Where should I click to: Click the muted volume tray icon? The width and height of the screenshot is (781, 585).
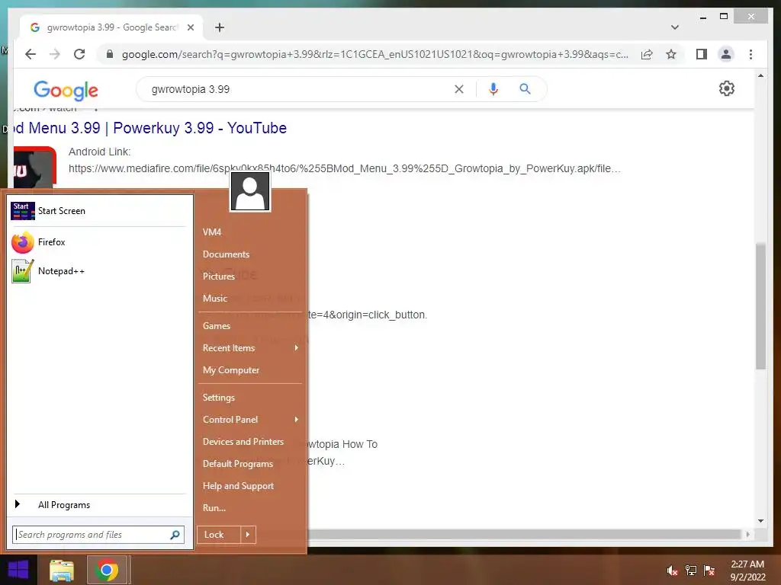pos(673,571)
